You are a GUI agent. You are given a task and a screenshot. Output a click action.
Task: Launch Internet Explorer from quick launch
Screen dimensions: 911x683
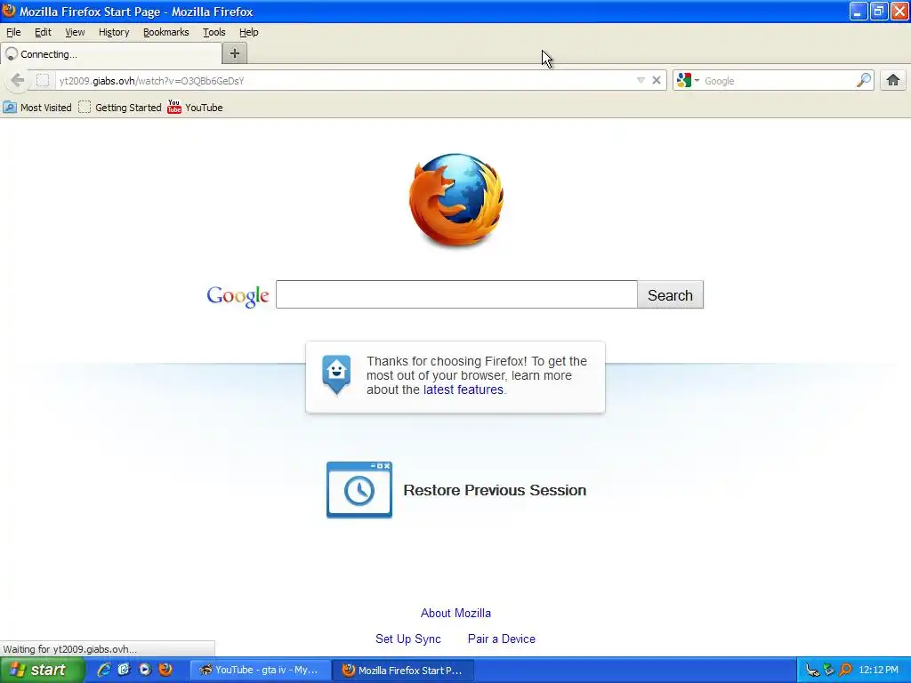pos(104,670)
